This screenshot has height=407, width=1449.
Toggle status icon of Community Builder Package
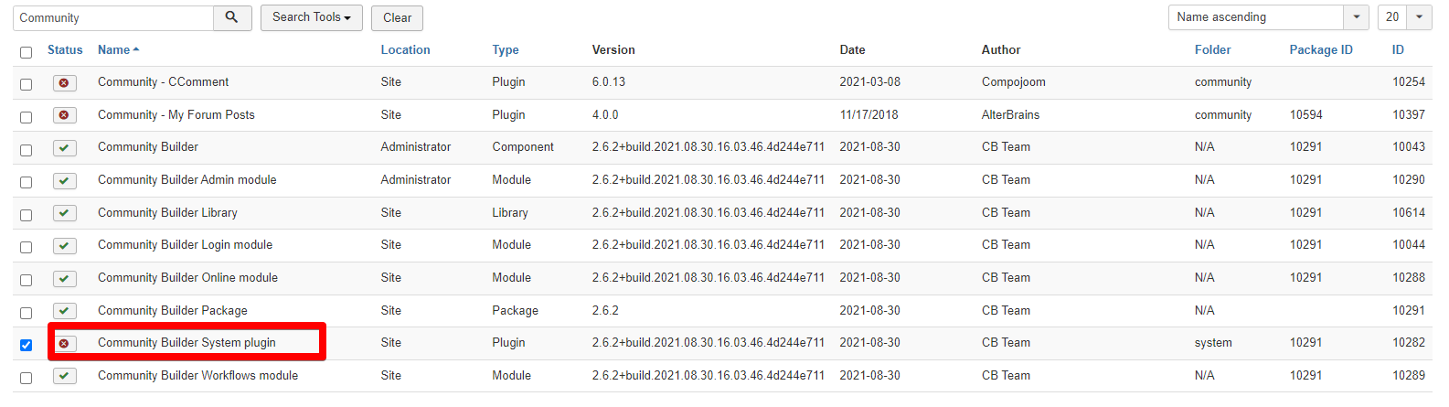[64, 311]
